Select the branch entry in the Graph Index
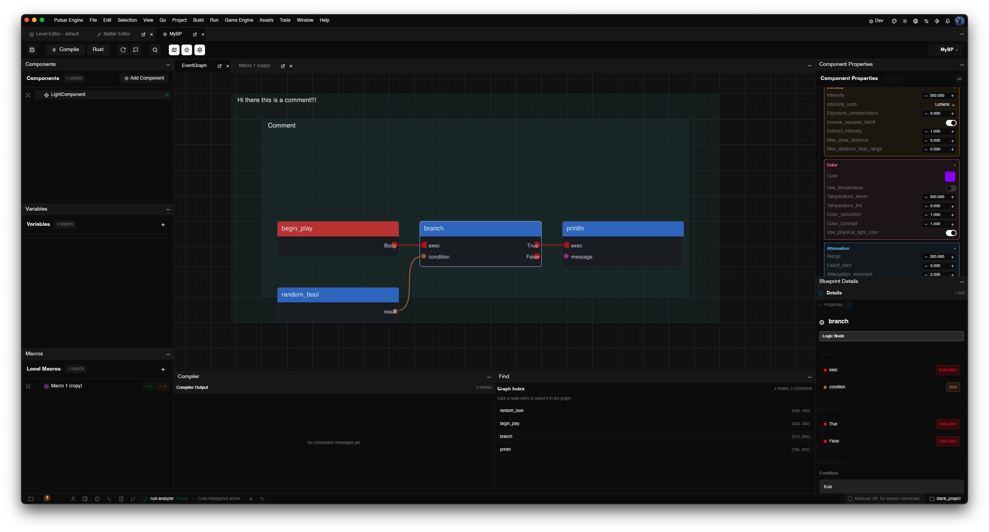 [654, 436]
